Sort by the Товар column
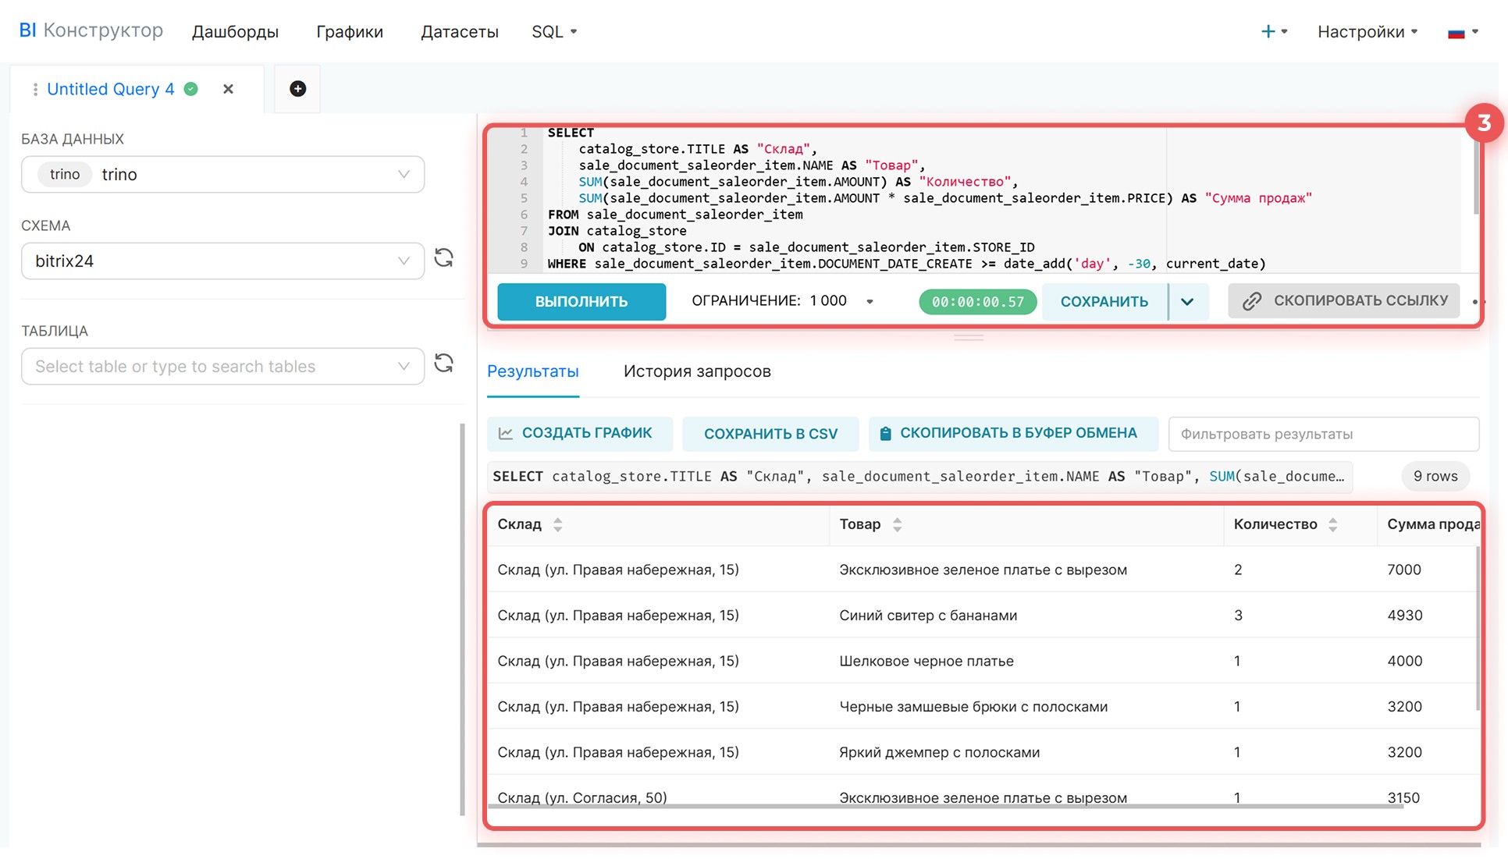Viewport: 1508px width, 859px height. tap(897, 525)
